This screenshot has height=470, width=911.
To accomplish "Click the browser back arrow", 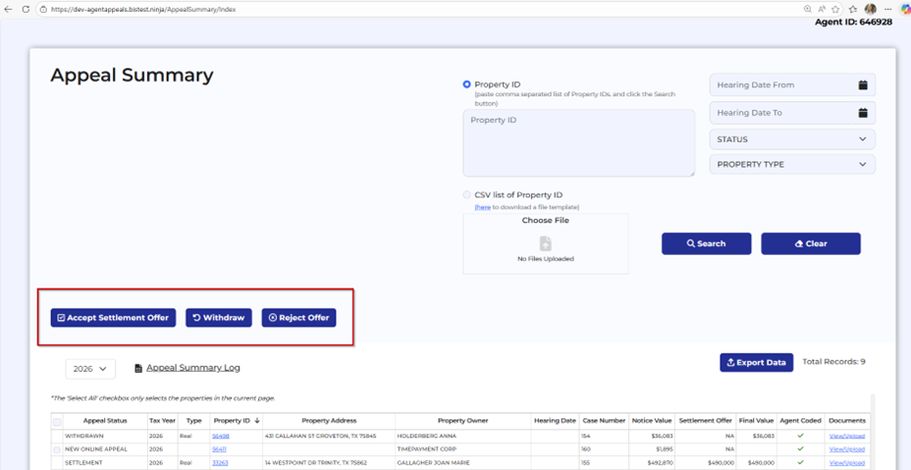I will [x=9, y=9].
